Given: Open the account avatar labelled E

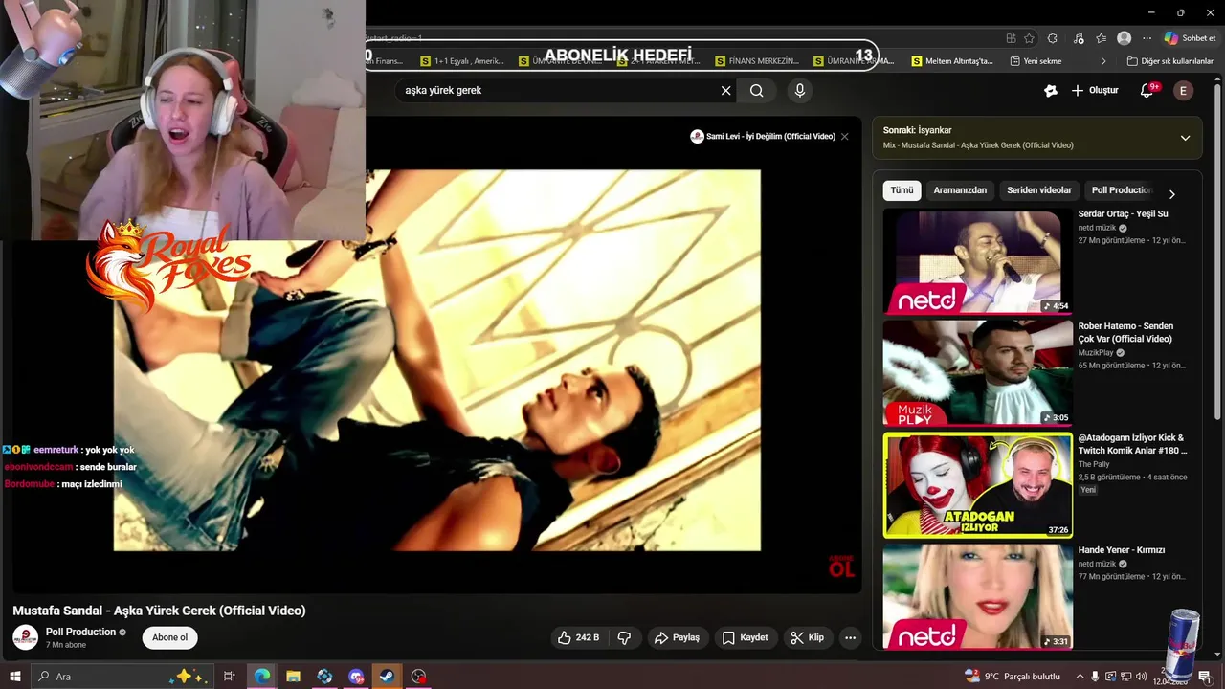Looking at the screenshot, I should 1183,91.
